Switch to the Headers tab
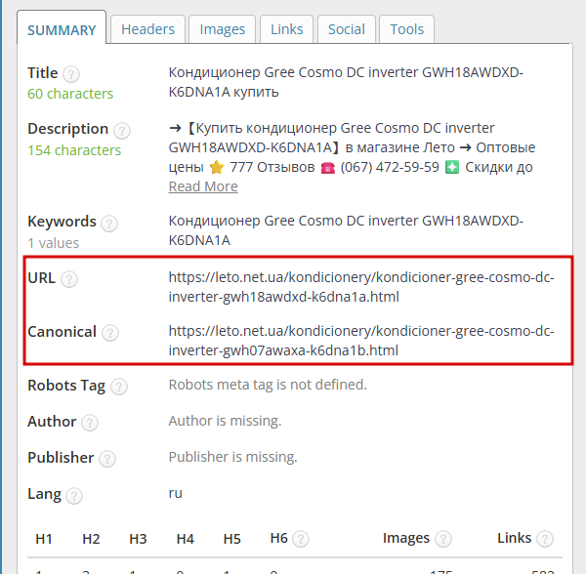 (x=148, y=29)
